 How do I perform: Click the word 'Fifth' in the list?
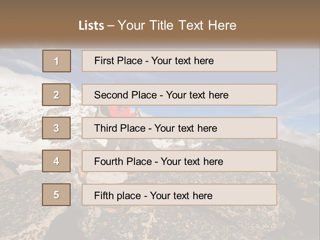pos(104,195)
